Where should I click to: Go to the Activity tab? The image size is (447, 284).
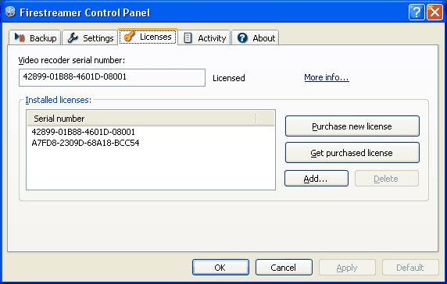204,37
